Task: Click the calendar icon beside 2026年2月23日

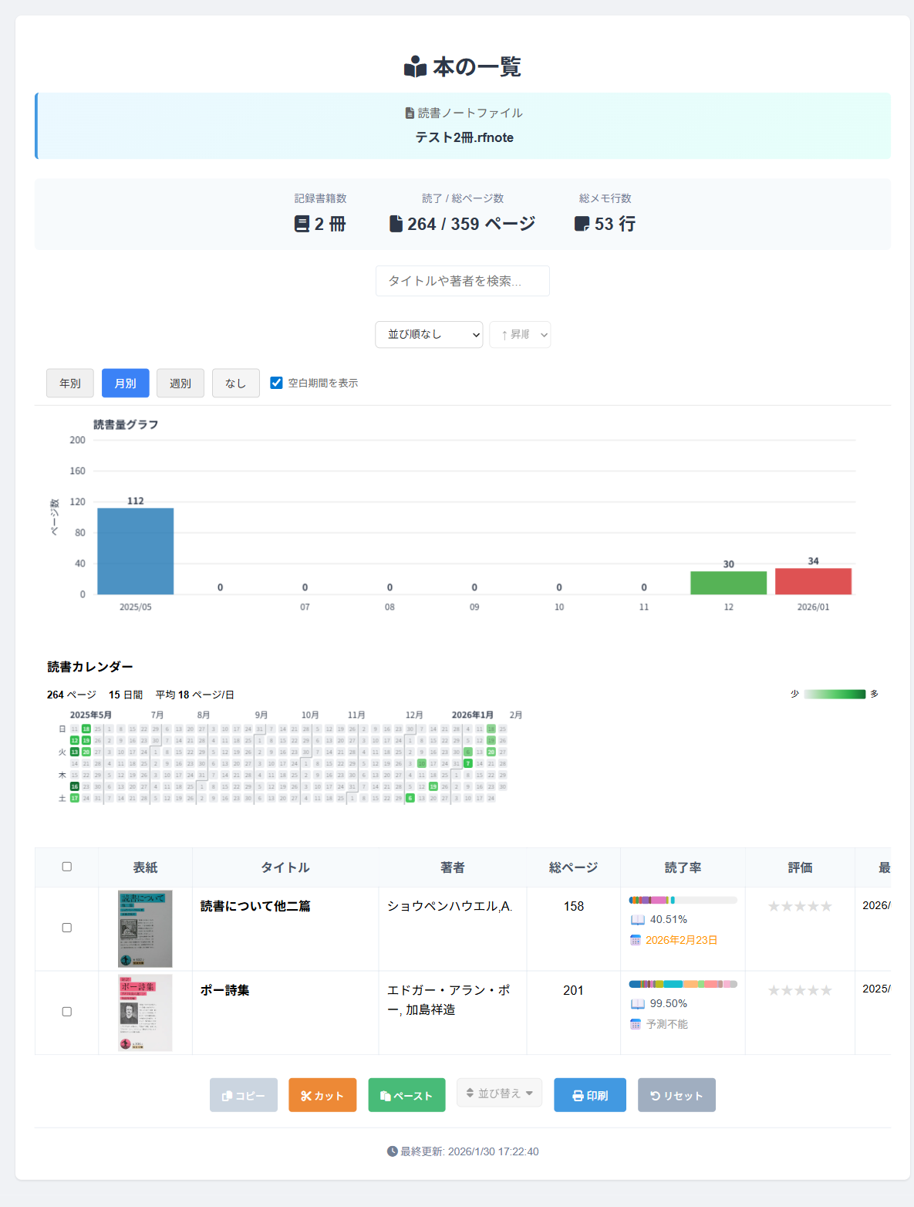Action: tap(636, 940)
